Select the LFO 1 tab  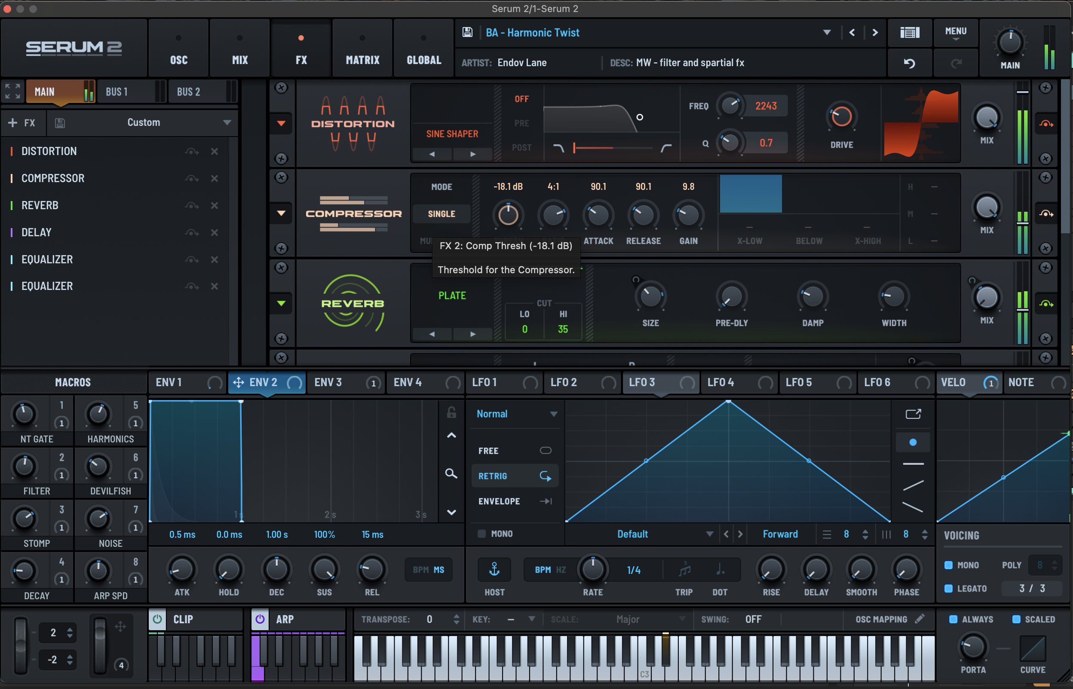pyautogui.click(x=505, y=382)
